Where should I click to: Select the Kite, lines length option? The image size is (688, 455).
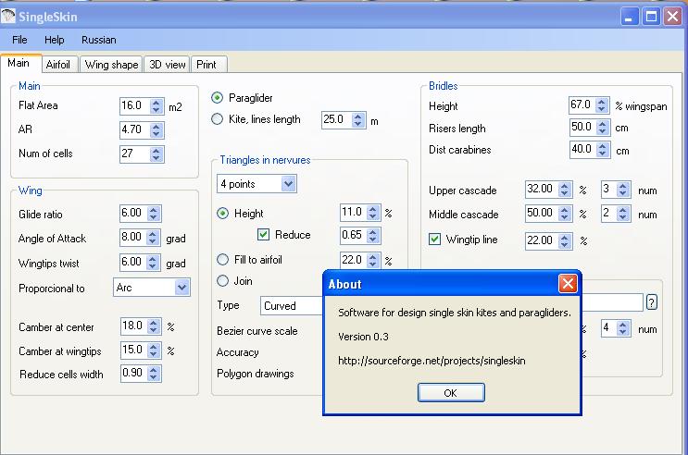(218, 119)
